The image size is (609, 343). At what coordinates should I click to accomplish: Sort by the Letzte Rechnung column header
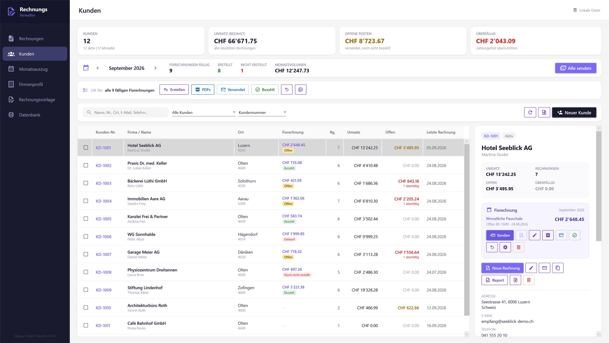pyautogui.click(x=441, y=132)
